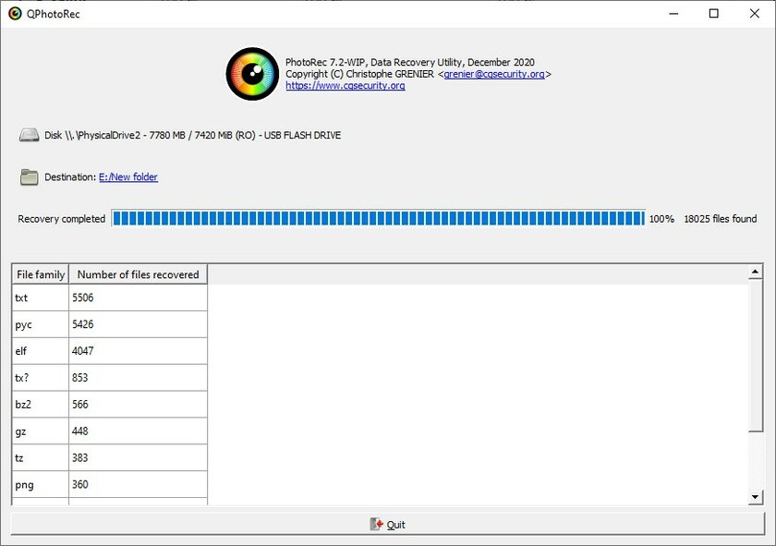Viewport: 776px width, 546px height.
Task: Click the PhotoRec eye logo
Action: [x=252, y=74]
